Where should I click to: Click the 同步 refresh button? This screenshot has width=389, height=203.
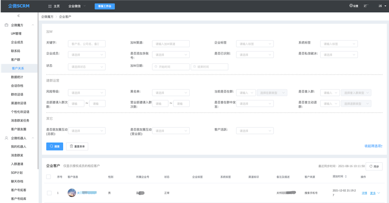coord(374,166)
